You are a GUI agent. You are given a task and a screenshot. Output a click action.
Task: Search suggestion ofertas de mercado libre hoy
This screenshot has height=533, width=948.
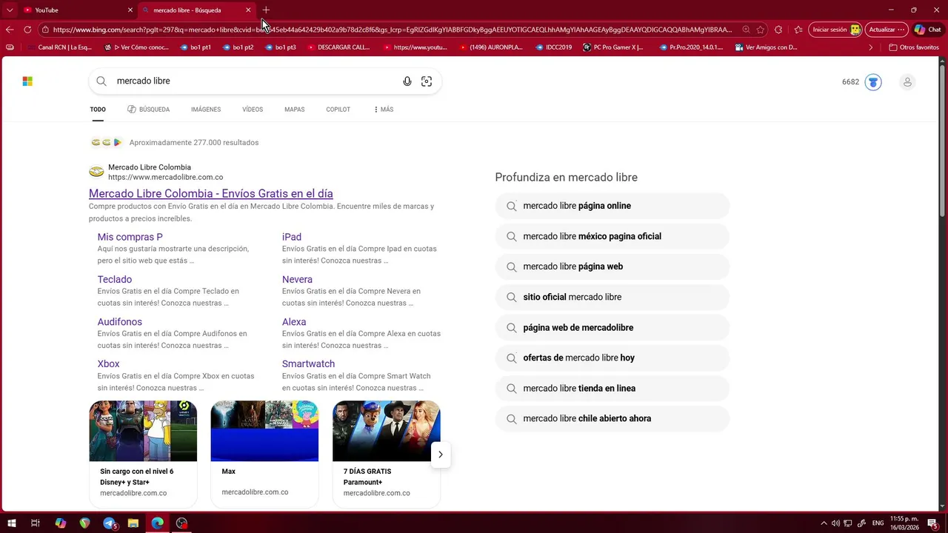click(612, 358)
